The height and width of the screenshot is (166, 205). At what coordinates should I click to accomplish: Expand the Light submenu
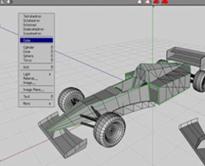pos(36,74)
